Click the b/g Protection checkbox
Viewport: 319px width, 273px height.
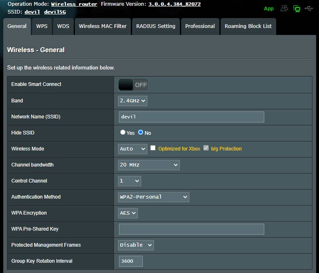[x=206, y=148]
